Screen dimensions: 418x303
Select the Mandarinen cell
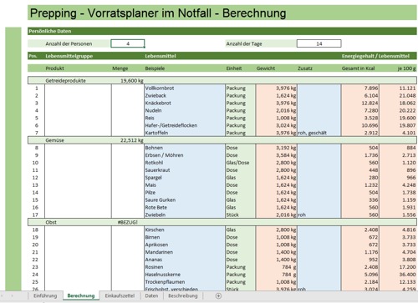[185, 252]
